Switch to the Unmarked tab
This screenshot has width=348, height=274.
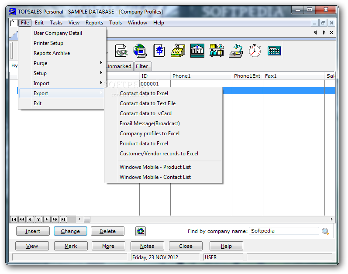click(119, 66)
